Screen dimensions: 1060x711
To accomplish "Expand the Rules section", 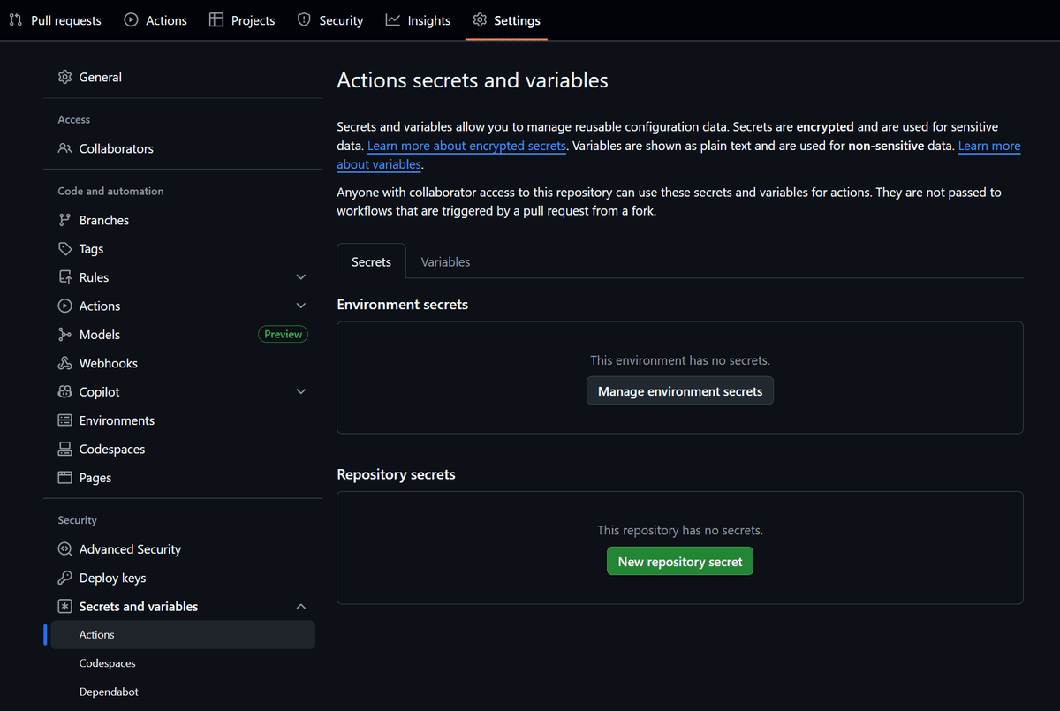I will click(301, 276).
